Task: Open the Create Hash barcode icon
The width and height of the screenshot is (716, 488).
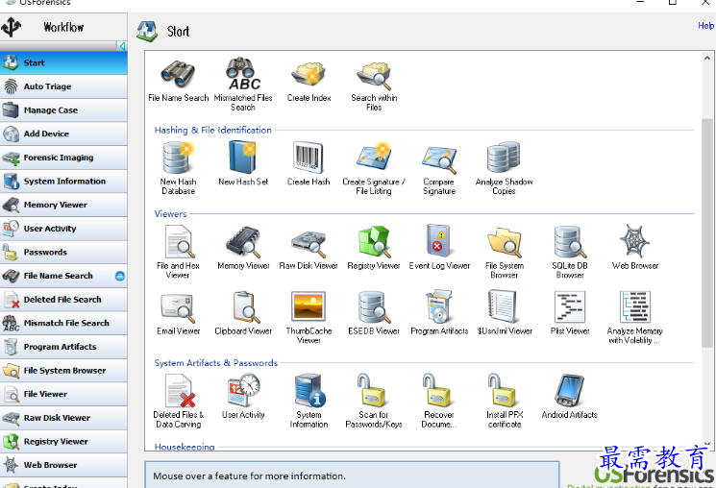Action: click(309, 158)
